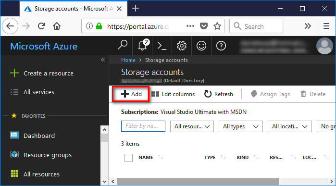Sort by LOC... column arrows
Viewport: 336px width, 186px height.
(326, 157)
